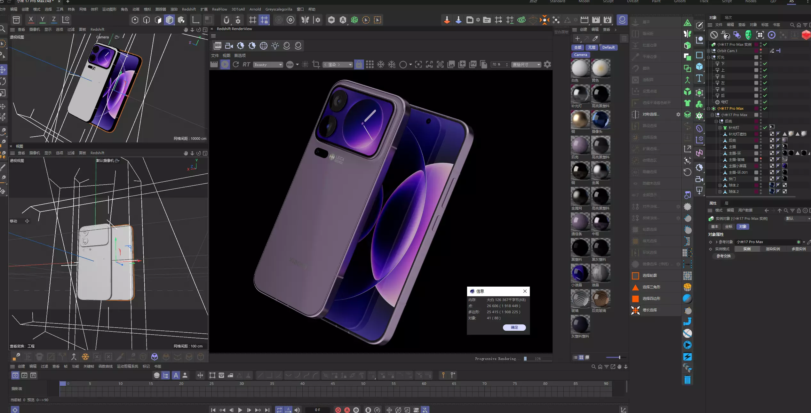811x413 pixels.
Task: Open the Beauty AOV dropdown
Action: [268, 65]
